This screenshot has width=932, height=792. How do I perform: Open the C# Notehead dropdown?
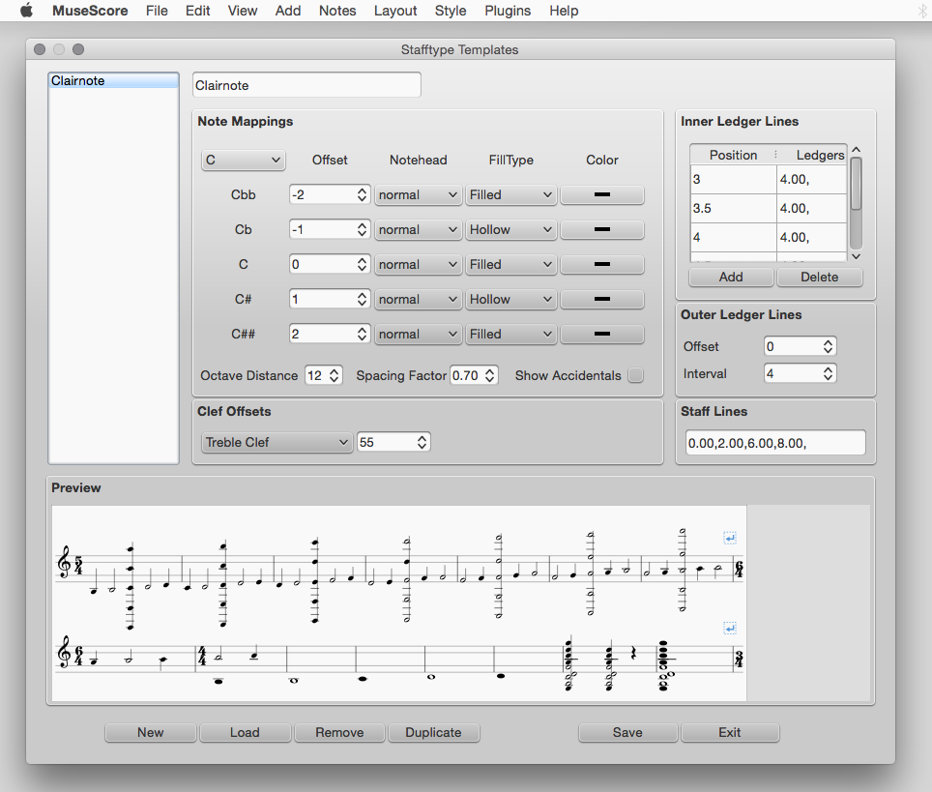(x=418, y=299)
